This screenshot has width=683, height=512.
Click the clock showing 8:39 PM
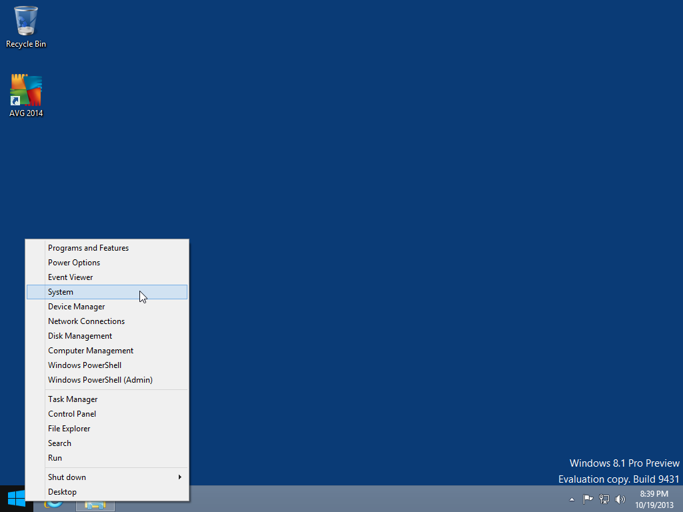(x=654, y=499)
